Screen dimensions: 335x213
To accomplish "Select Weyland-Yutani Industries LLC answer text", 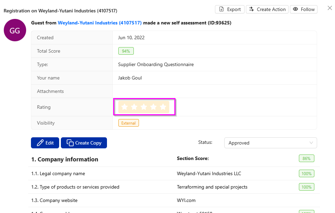I will pos(209,173).
